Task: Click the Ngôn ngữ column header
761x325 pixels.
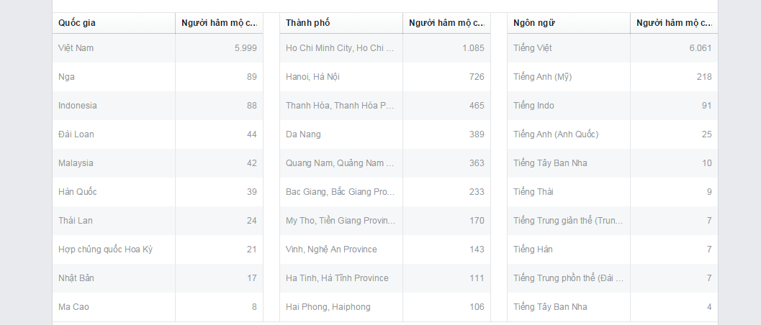Action: (x=534, y=23)
